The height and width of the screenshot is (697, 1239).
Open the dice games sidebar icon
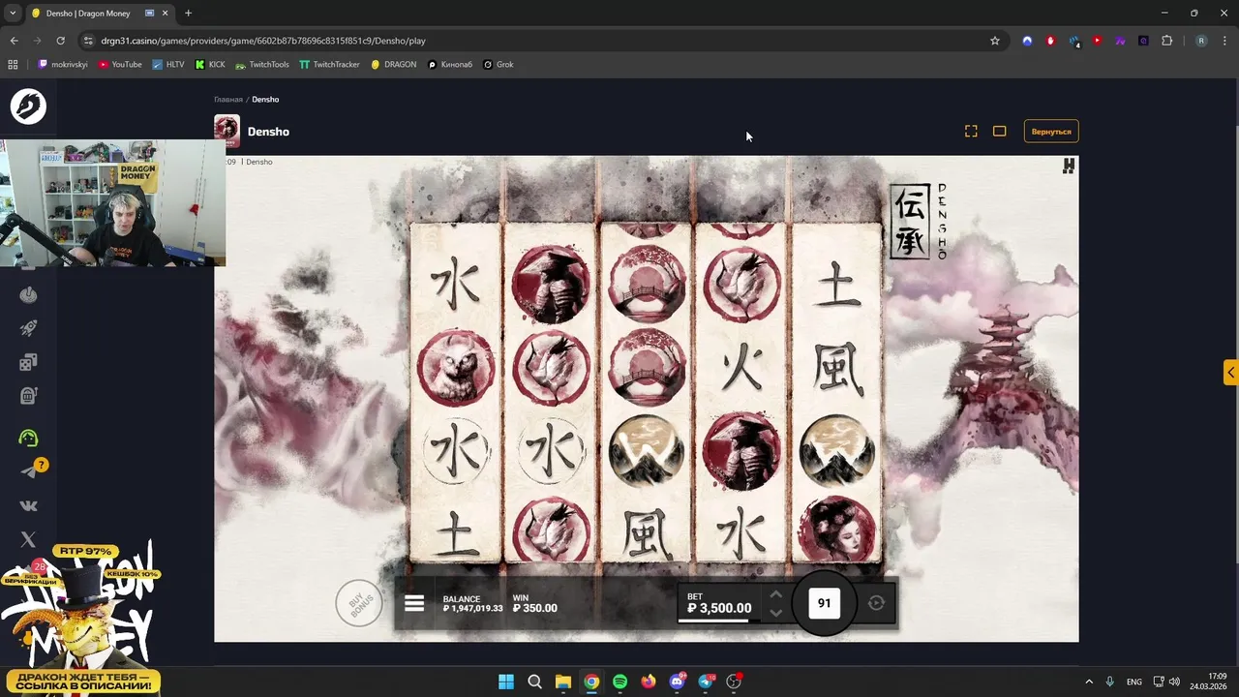click(28, 362)
